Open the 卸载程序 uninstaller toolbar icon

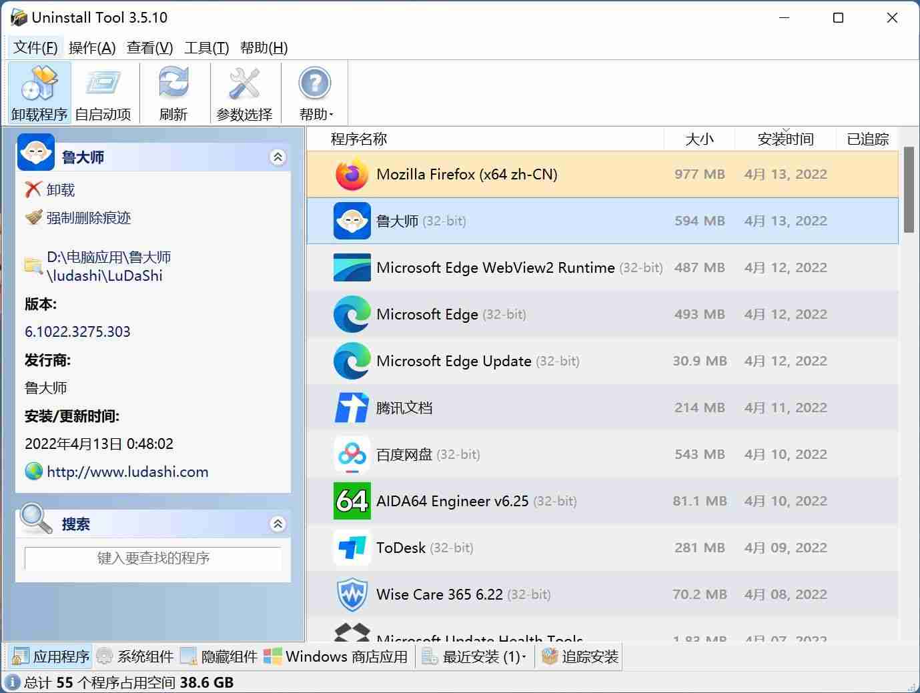click(39, 83)
